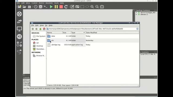Image resolution: width=173 pixels, height=97 pixels.
Task: Browse switches in GNS3 device sidebar
Action: coord(19,21)
